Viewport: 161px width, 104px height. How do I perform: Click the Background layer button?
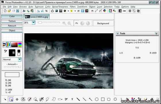(x=103, y=23)
